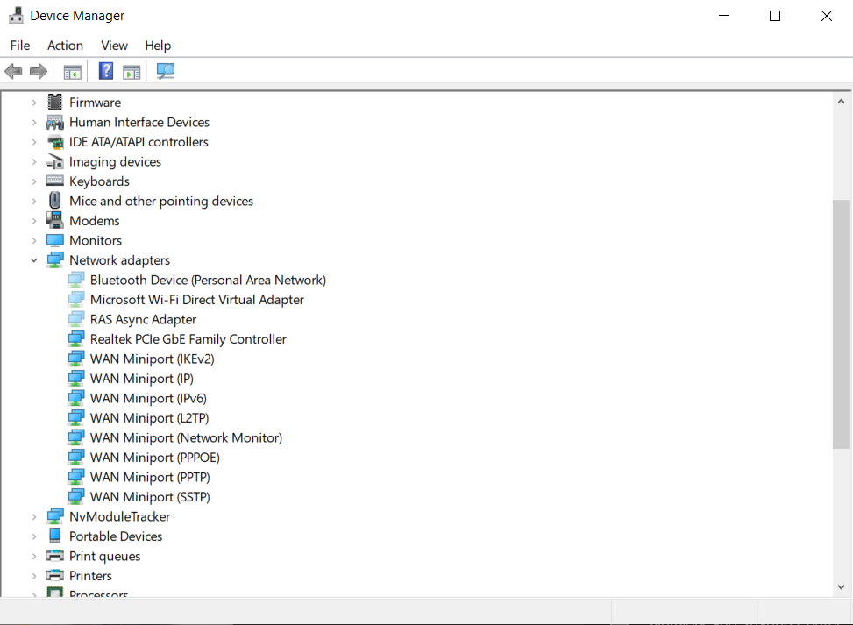Select WAN Miniport (PPTP) entry

pos(150,477)
